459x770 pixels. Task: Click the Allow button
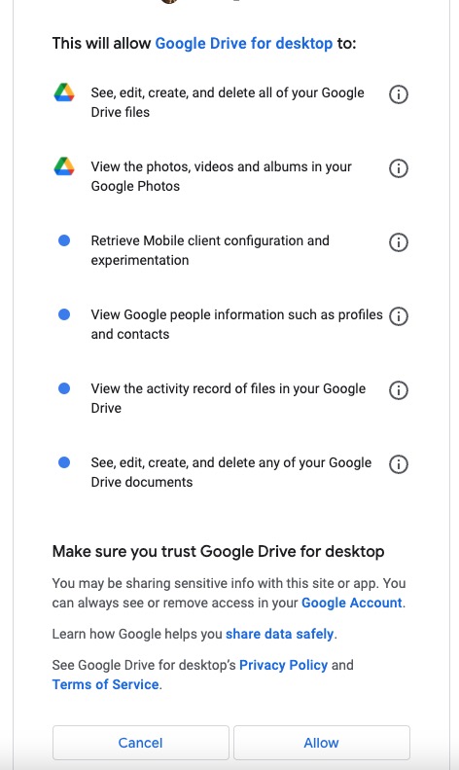click(321, 743)
